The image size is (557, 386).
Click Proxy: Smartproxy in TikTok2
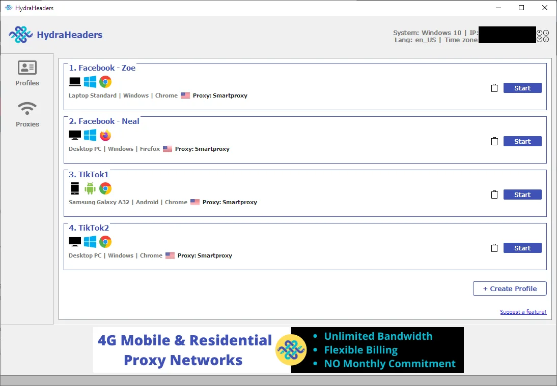pos(205,255)
